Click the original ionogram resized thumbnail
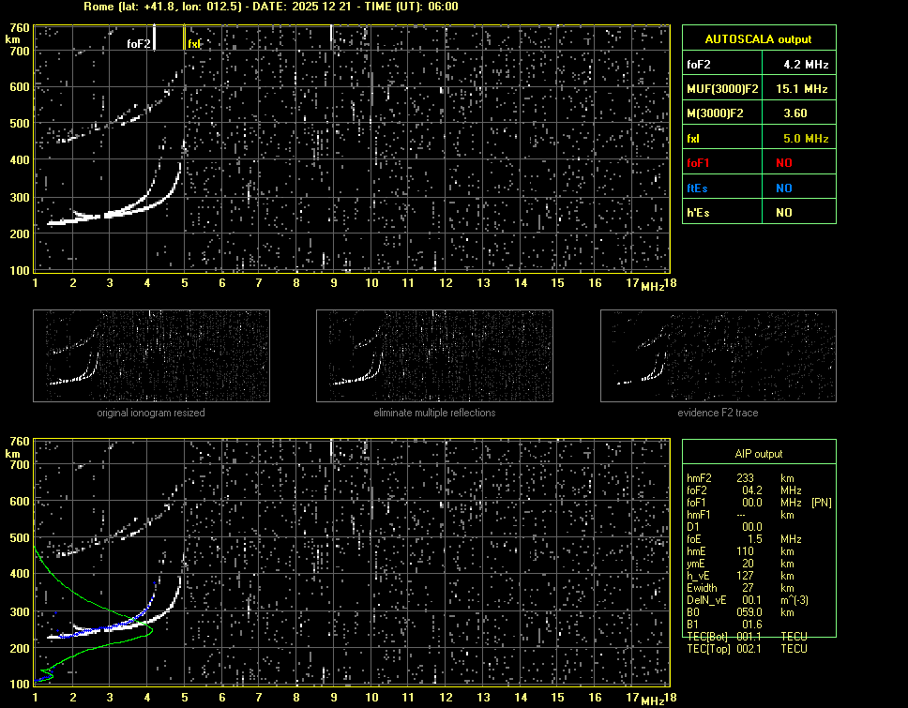Screen dimensions: 908x708 click(151, 355)
